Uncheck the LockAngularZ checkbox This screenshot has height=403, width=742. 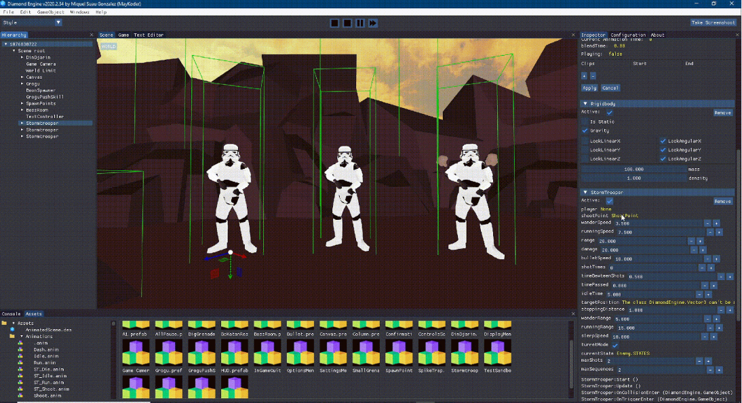[663, 159]
